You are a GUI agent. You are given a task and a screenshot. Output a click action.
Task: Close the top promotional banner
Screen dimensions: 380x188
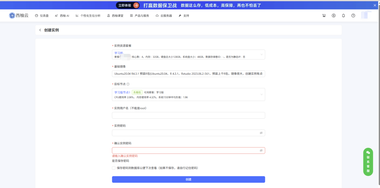pos(375,5)
